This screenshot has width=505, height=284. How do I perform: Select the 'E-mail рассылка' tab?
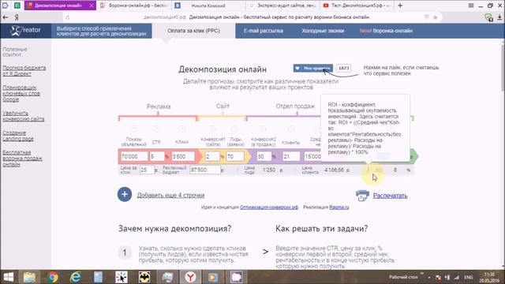coord(264,31)
